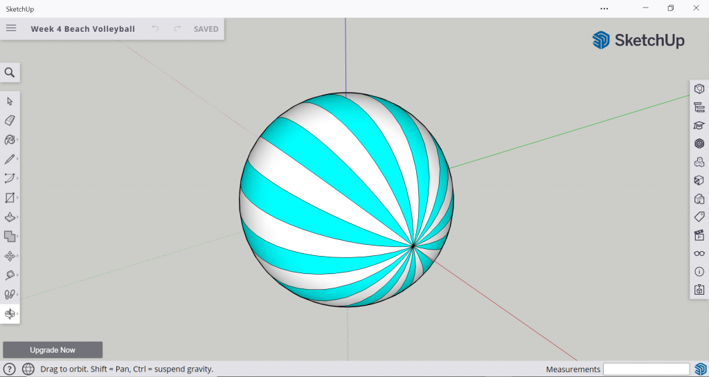Open the Model Info panel
This screenshot has width=709, height=377.
[699, 272]
